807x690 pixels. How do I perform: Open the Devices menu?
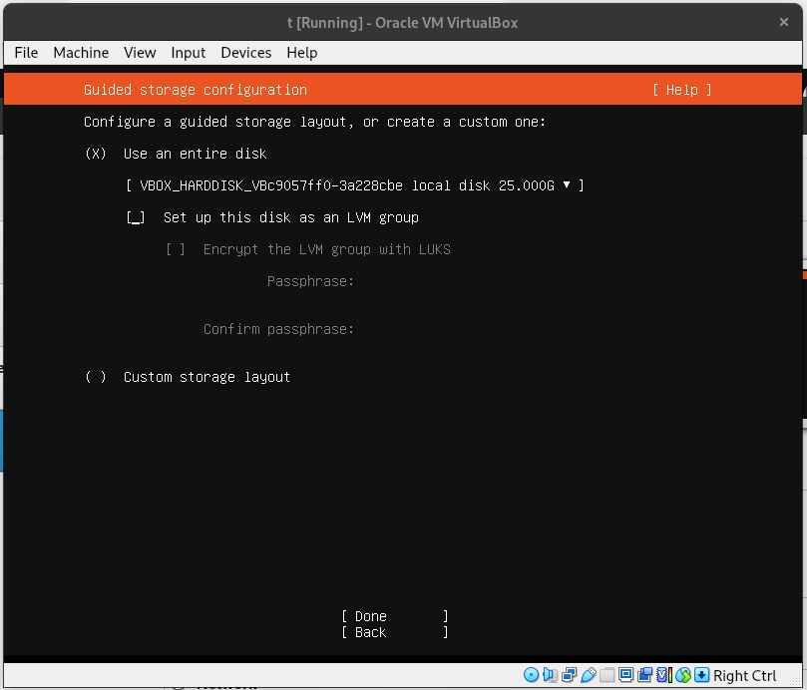[245, 53]
